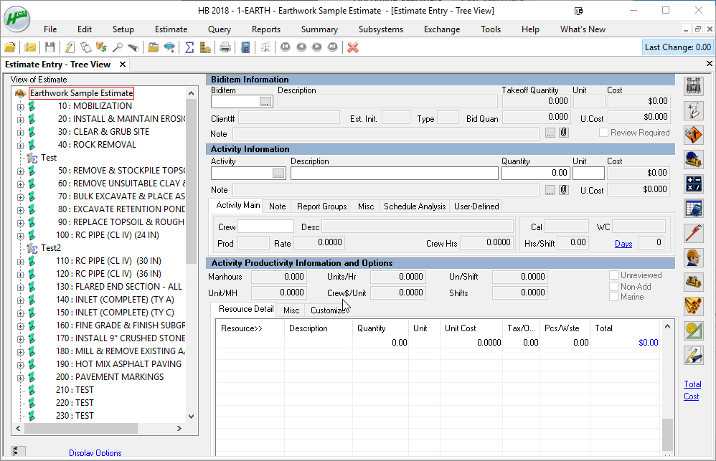Save the estimate using the diskette icon
This screenshot has height=461, width=716.
(50, 47)
